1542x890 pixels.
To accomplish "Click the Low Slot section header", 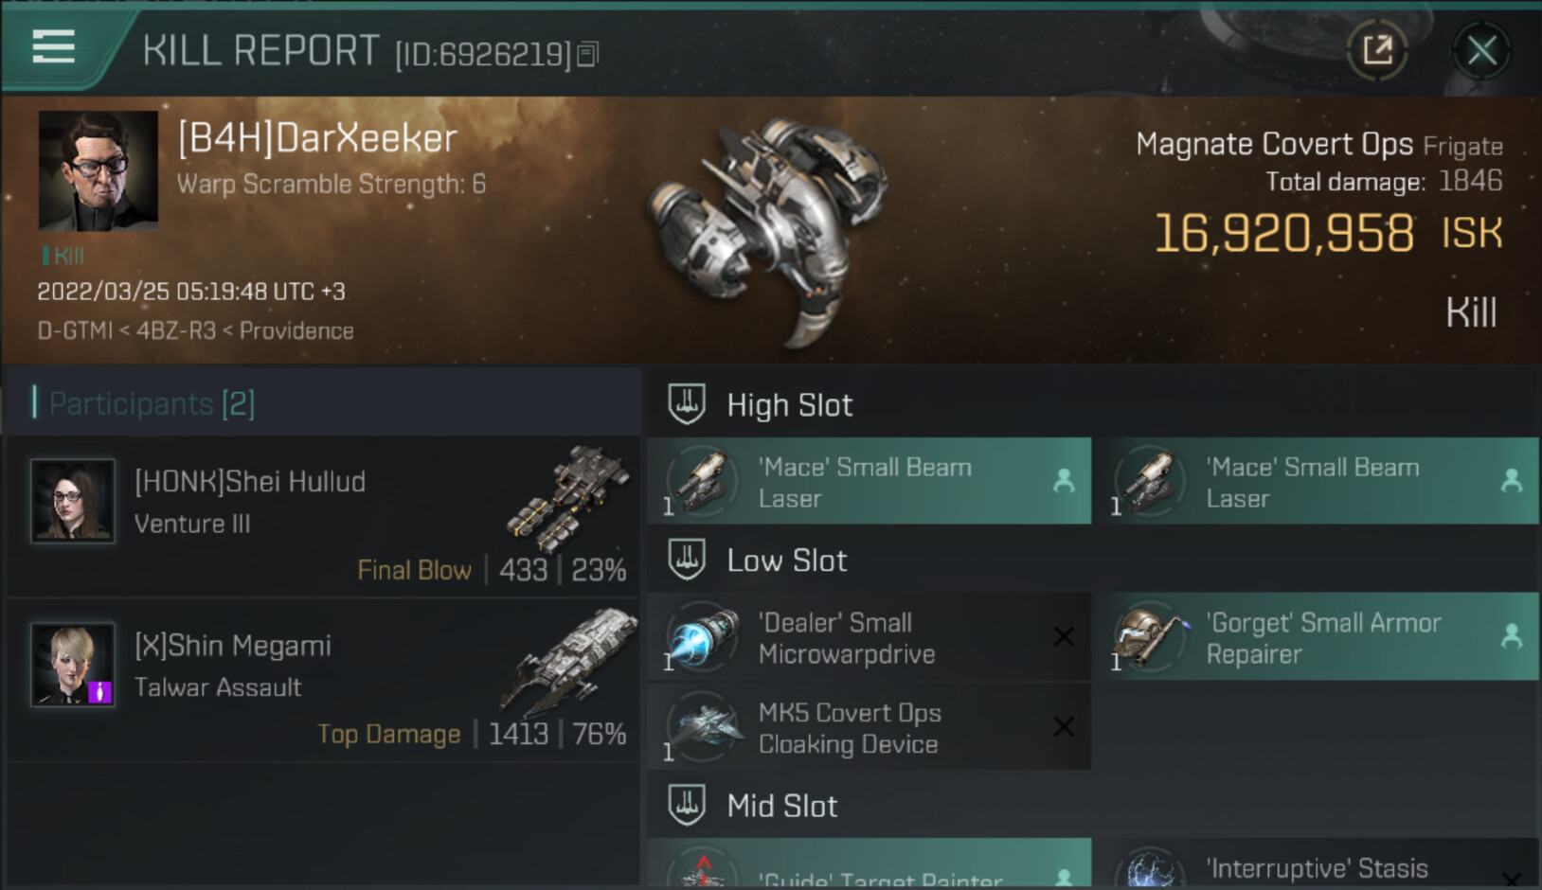I will coord(786,561).
